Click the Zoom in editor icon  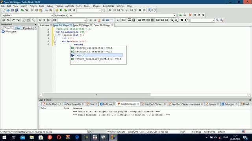coord(172,20)
